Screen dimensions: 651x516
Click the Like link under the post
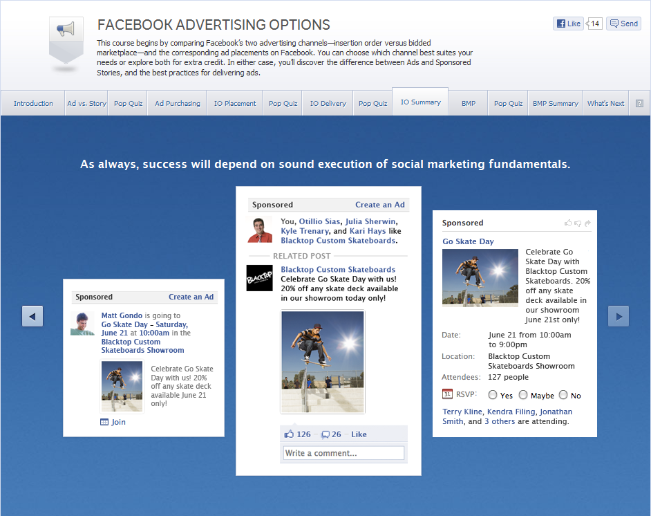359,434
